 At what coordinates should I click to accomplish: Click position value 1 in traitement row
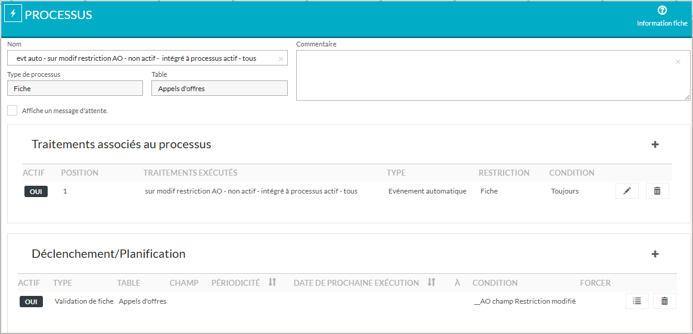point(65,191)
